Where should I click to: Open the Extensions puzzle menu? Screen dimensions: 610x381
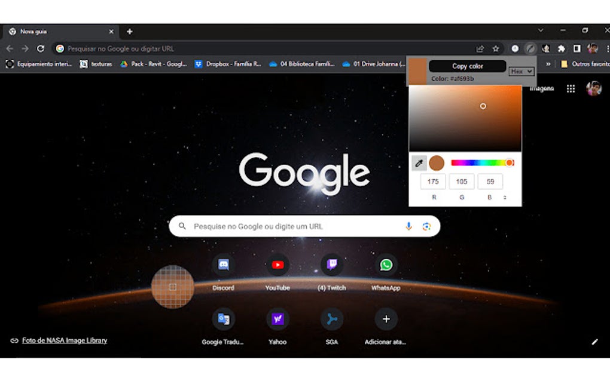(561, 48)
